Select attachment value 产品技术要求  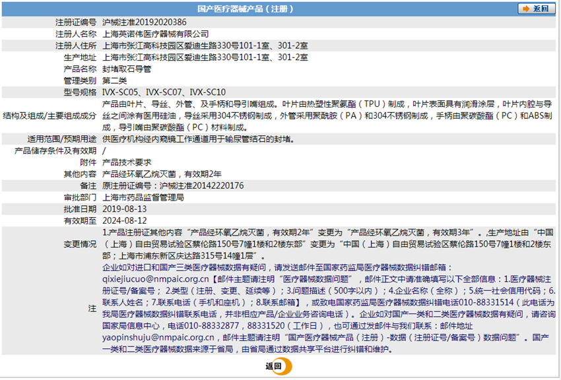[x=127, y=162]
